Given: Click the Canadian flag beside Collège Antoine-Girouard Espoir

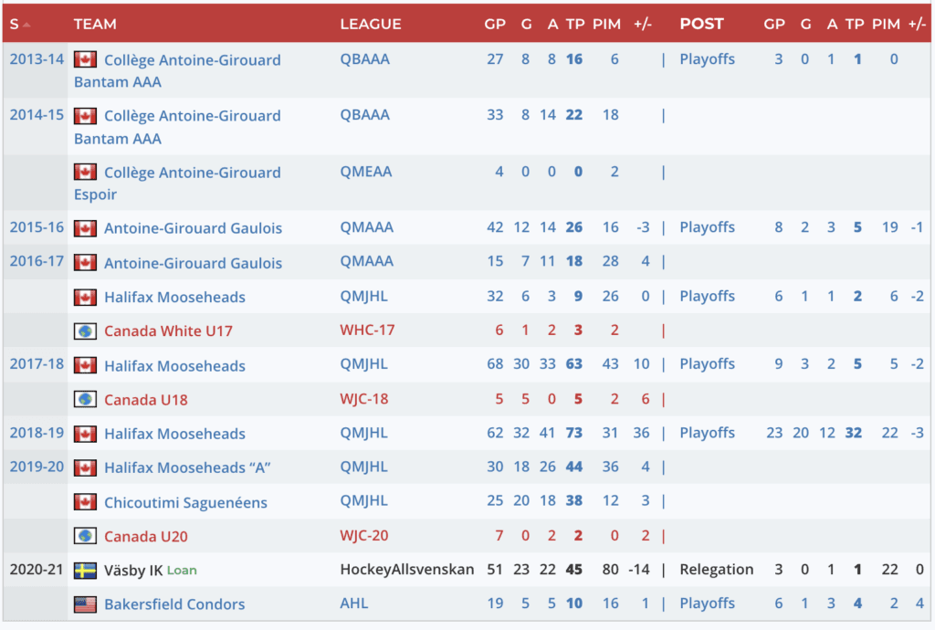Looking at the screenshot, I should [85, 172].
